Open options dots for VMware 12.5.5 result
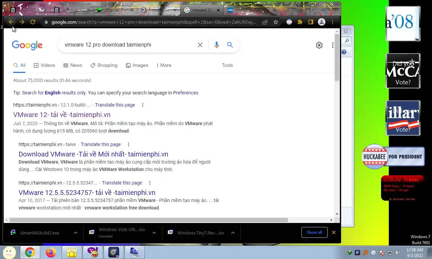 [150, 183]
